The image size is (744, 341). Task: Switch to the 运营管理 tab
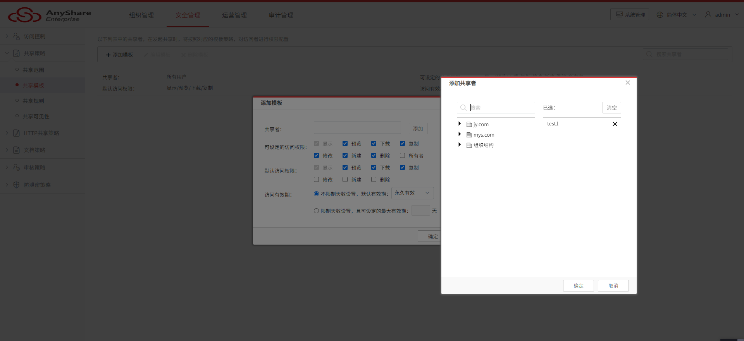coord(234,15)
